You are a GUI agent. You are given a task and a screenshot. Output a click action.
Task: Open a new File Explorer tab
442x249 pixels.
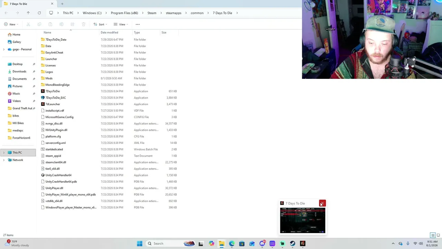[x=62, y=4]
